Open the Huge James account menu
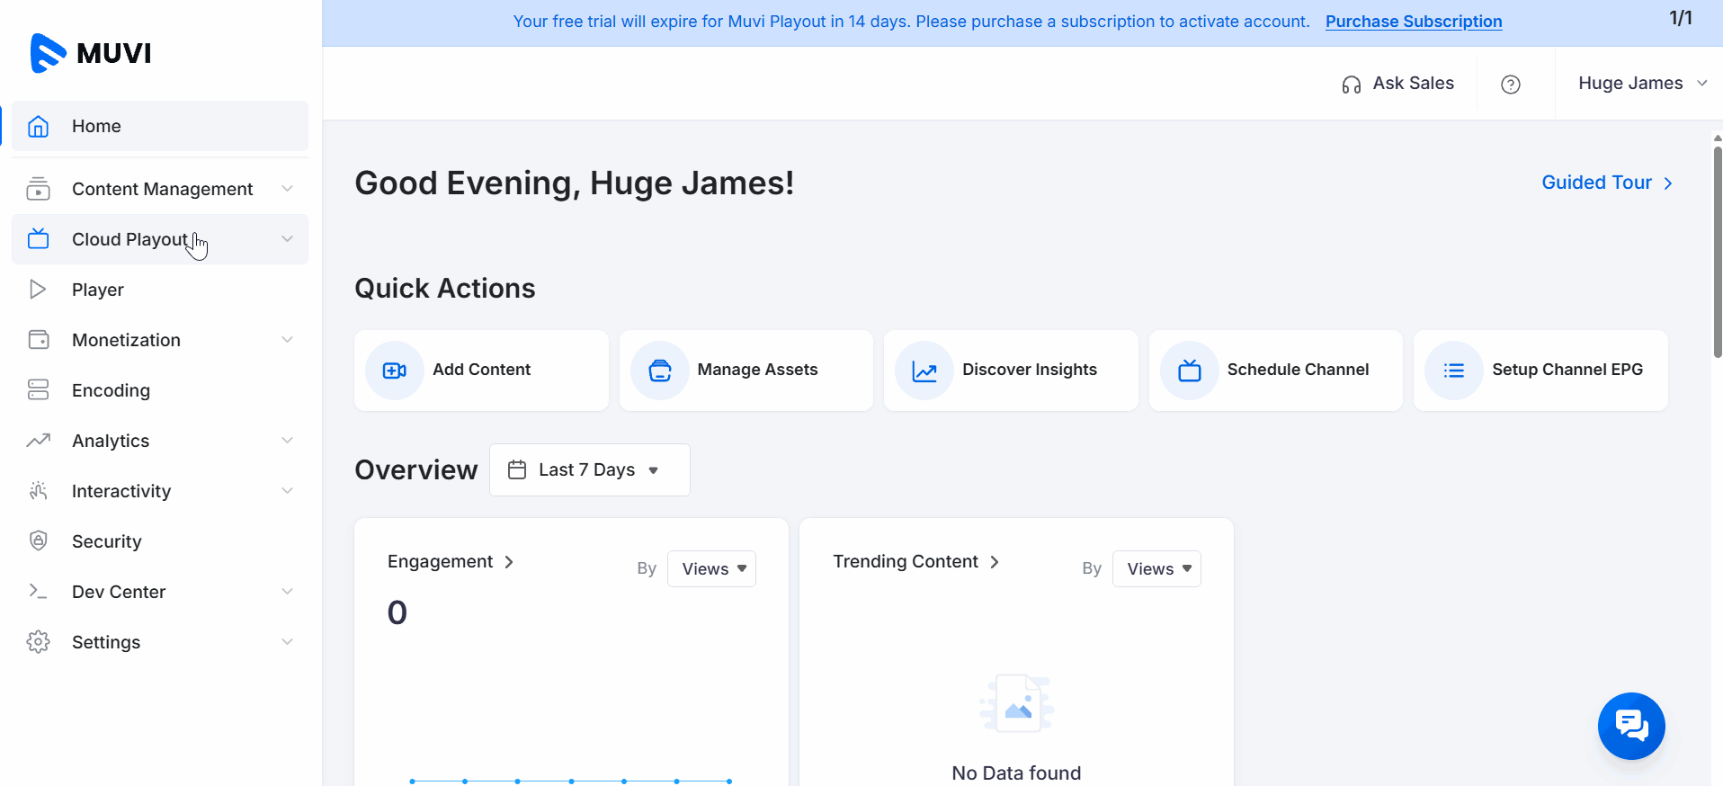This screenshot has height=786, width=1723. [x=1641, y=84]
